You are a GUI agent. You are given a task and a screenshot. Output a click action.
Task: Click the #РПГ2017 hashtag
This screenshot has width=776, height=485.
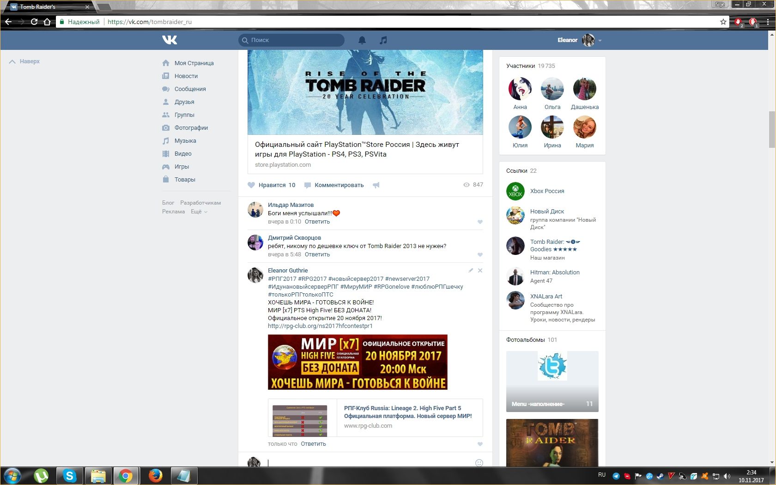(x=282, y=279)
